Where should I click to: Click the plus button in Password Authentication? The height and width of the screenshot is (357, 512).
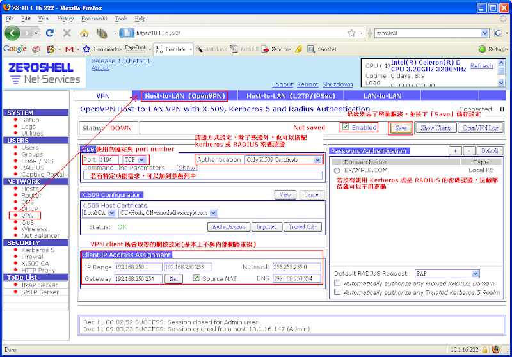pyautogui.click(x=454, y=151)
